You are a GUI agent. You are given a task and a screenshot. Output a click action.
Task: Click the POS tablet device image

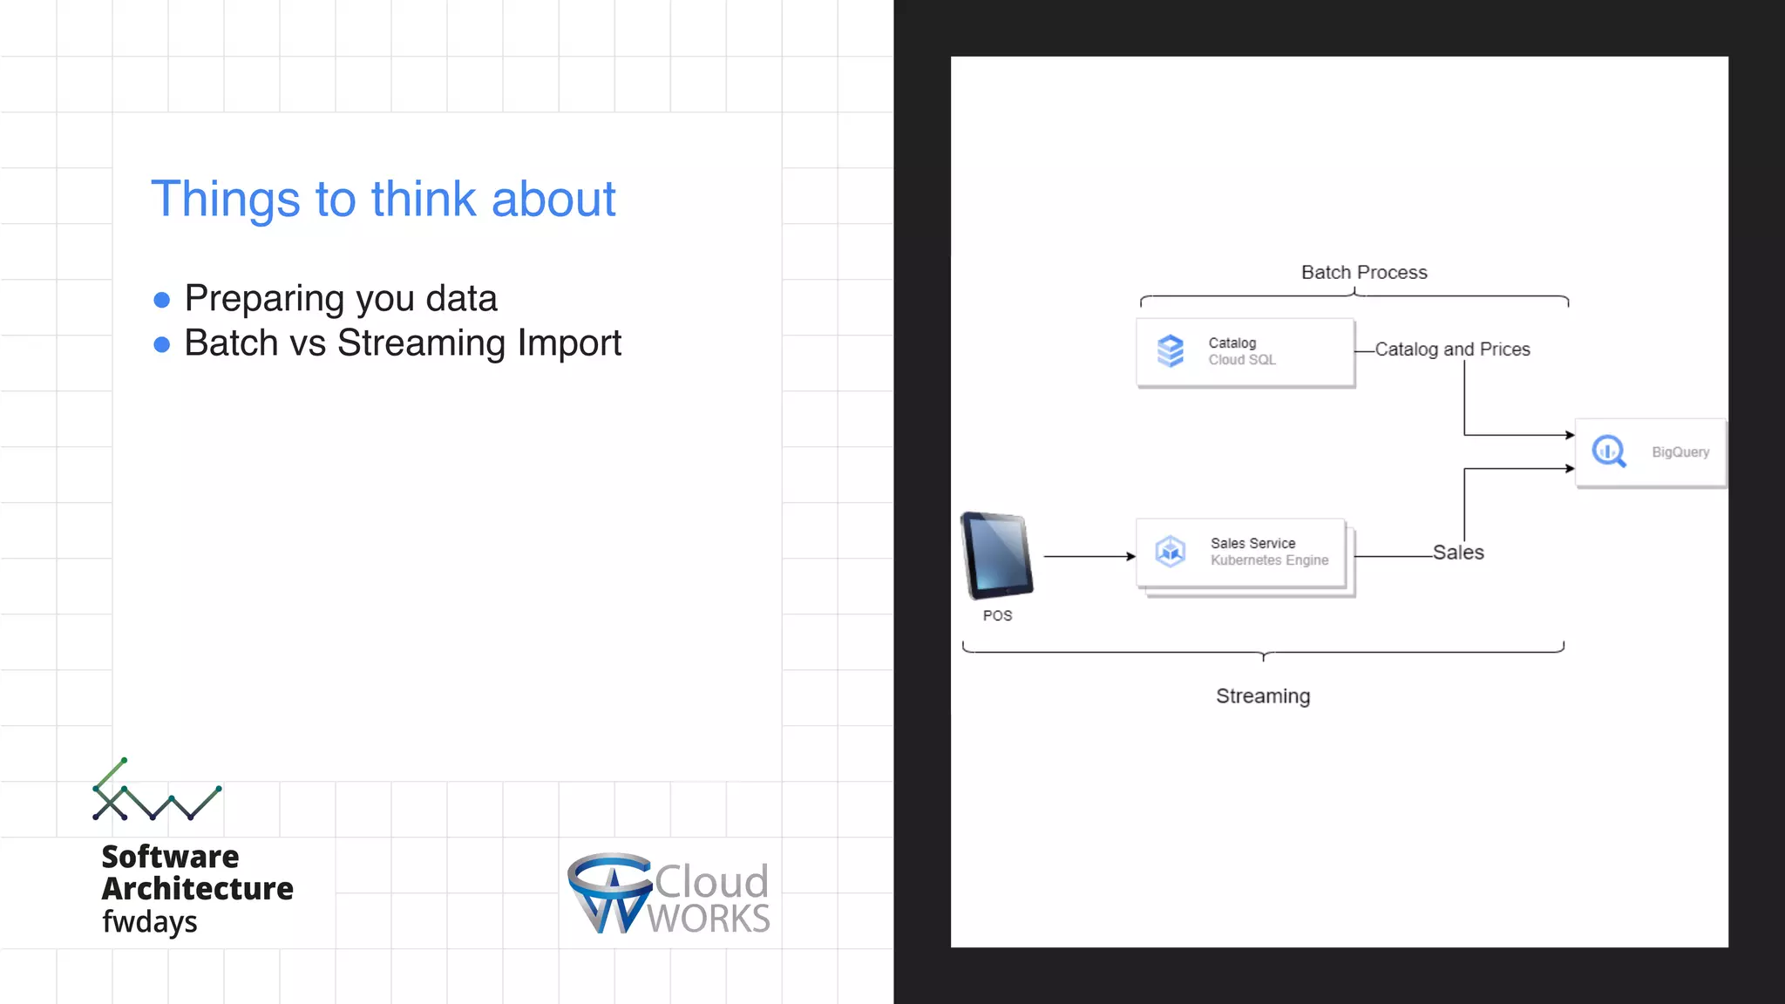point(997,556)
